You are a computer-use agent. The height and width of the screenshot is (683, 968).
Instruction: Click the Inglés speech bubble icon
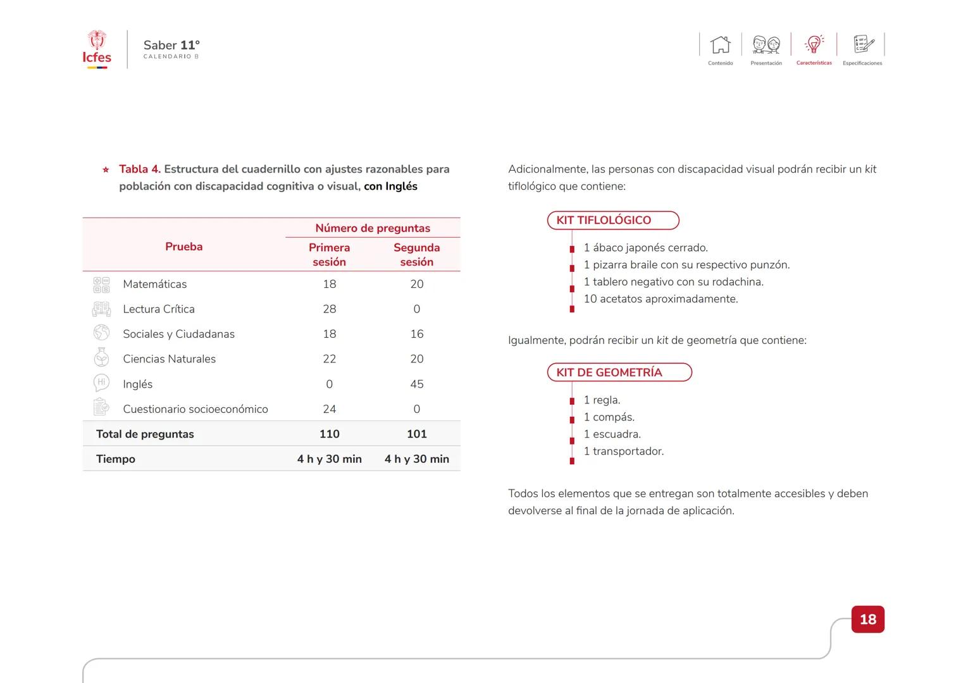101,383
